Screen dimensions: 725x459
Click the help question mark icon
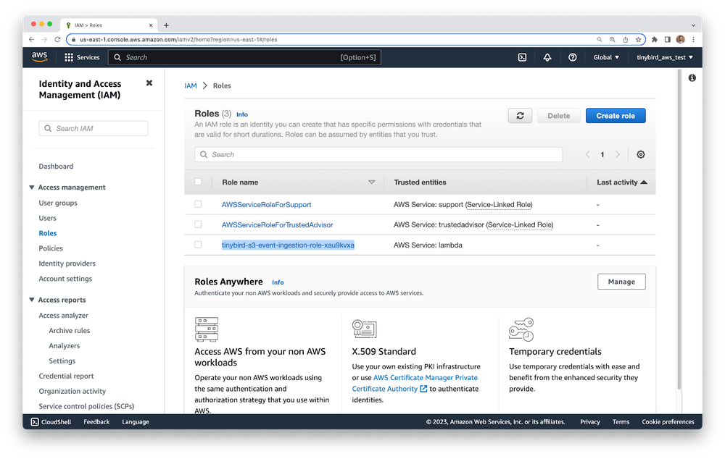[573, 57]
